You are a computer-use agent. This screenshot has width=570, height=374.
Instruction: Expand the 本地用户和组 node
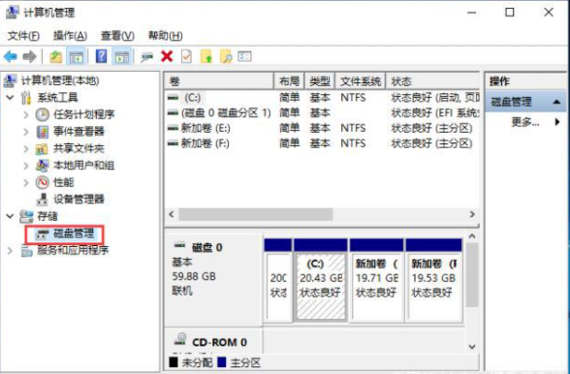(26, 166)
